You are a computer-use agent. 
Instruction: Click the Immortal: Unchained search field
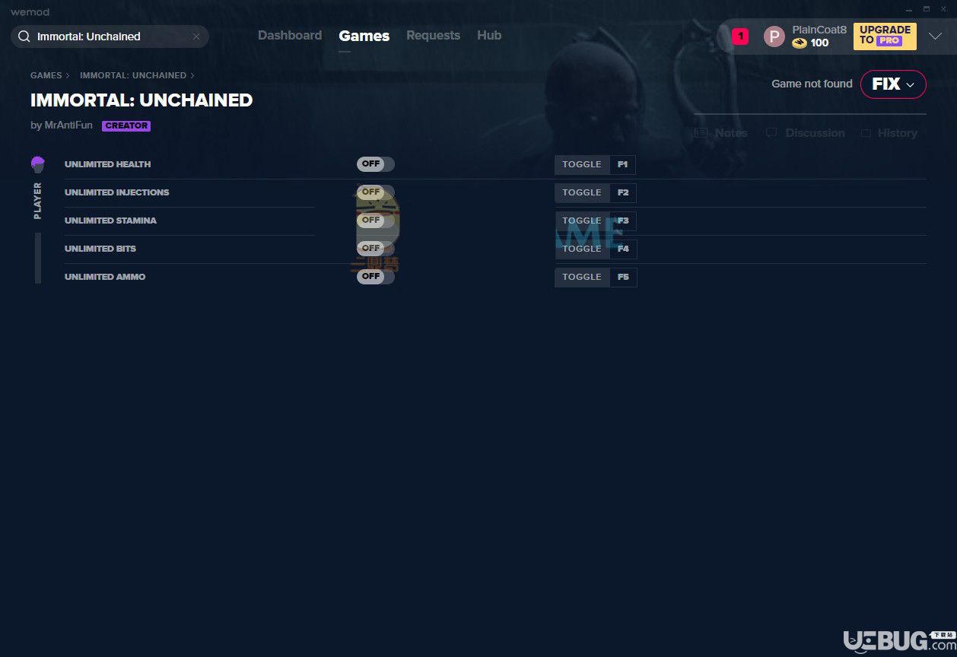[110, 36]
